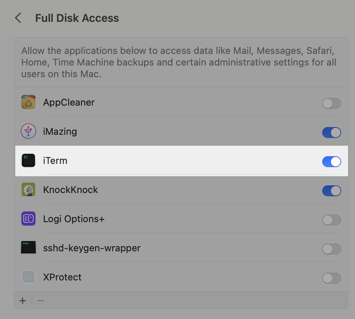
Task: Click the iMazing app icon
Action: click(x=28, y=131)
